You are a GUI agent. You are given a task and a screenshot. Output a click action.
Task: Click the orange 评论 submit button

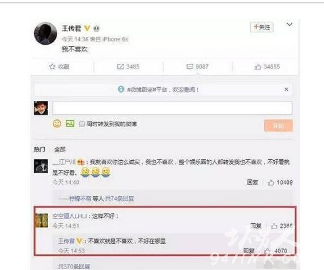point(278,126)
